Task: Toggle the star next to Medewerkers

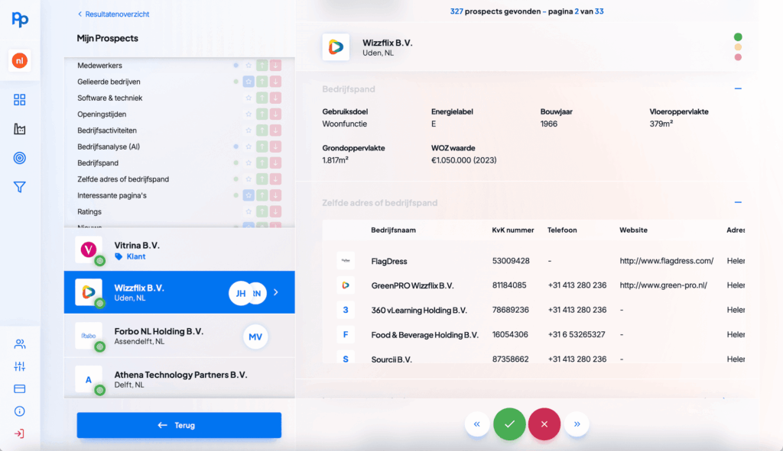Action: click(x=249, y=66)
